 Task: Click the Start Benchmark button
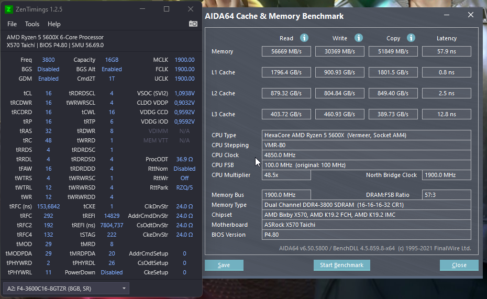click(x=341, y=265)
